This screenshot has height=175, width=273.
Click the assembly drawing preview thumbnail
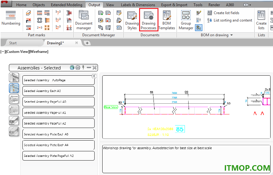[186, 107]
